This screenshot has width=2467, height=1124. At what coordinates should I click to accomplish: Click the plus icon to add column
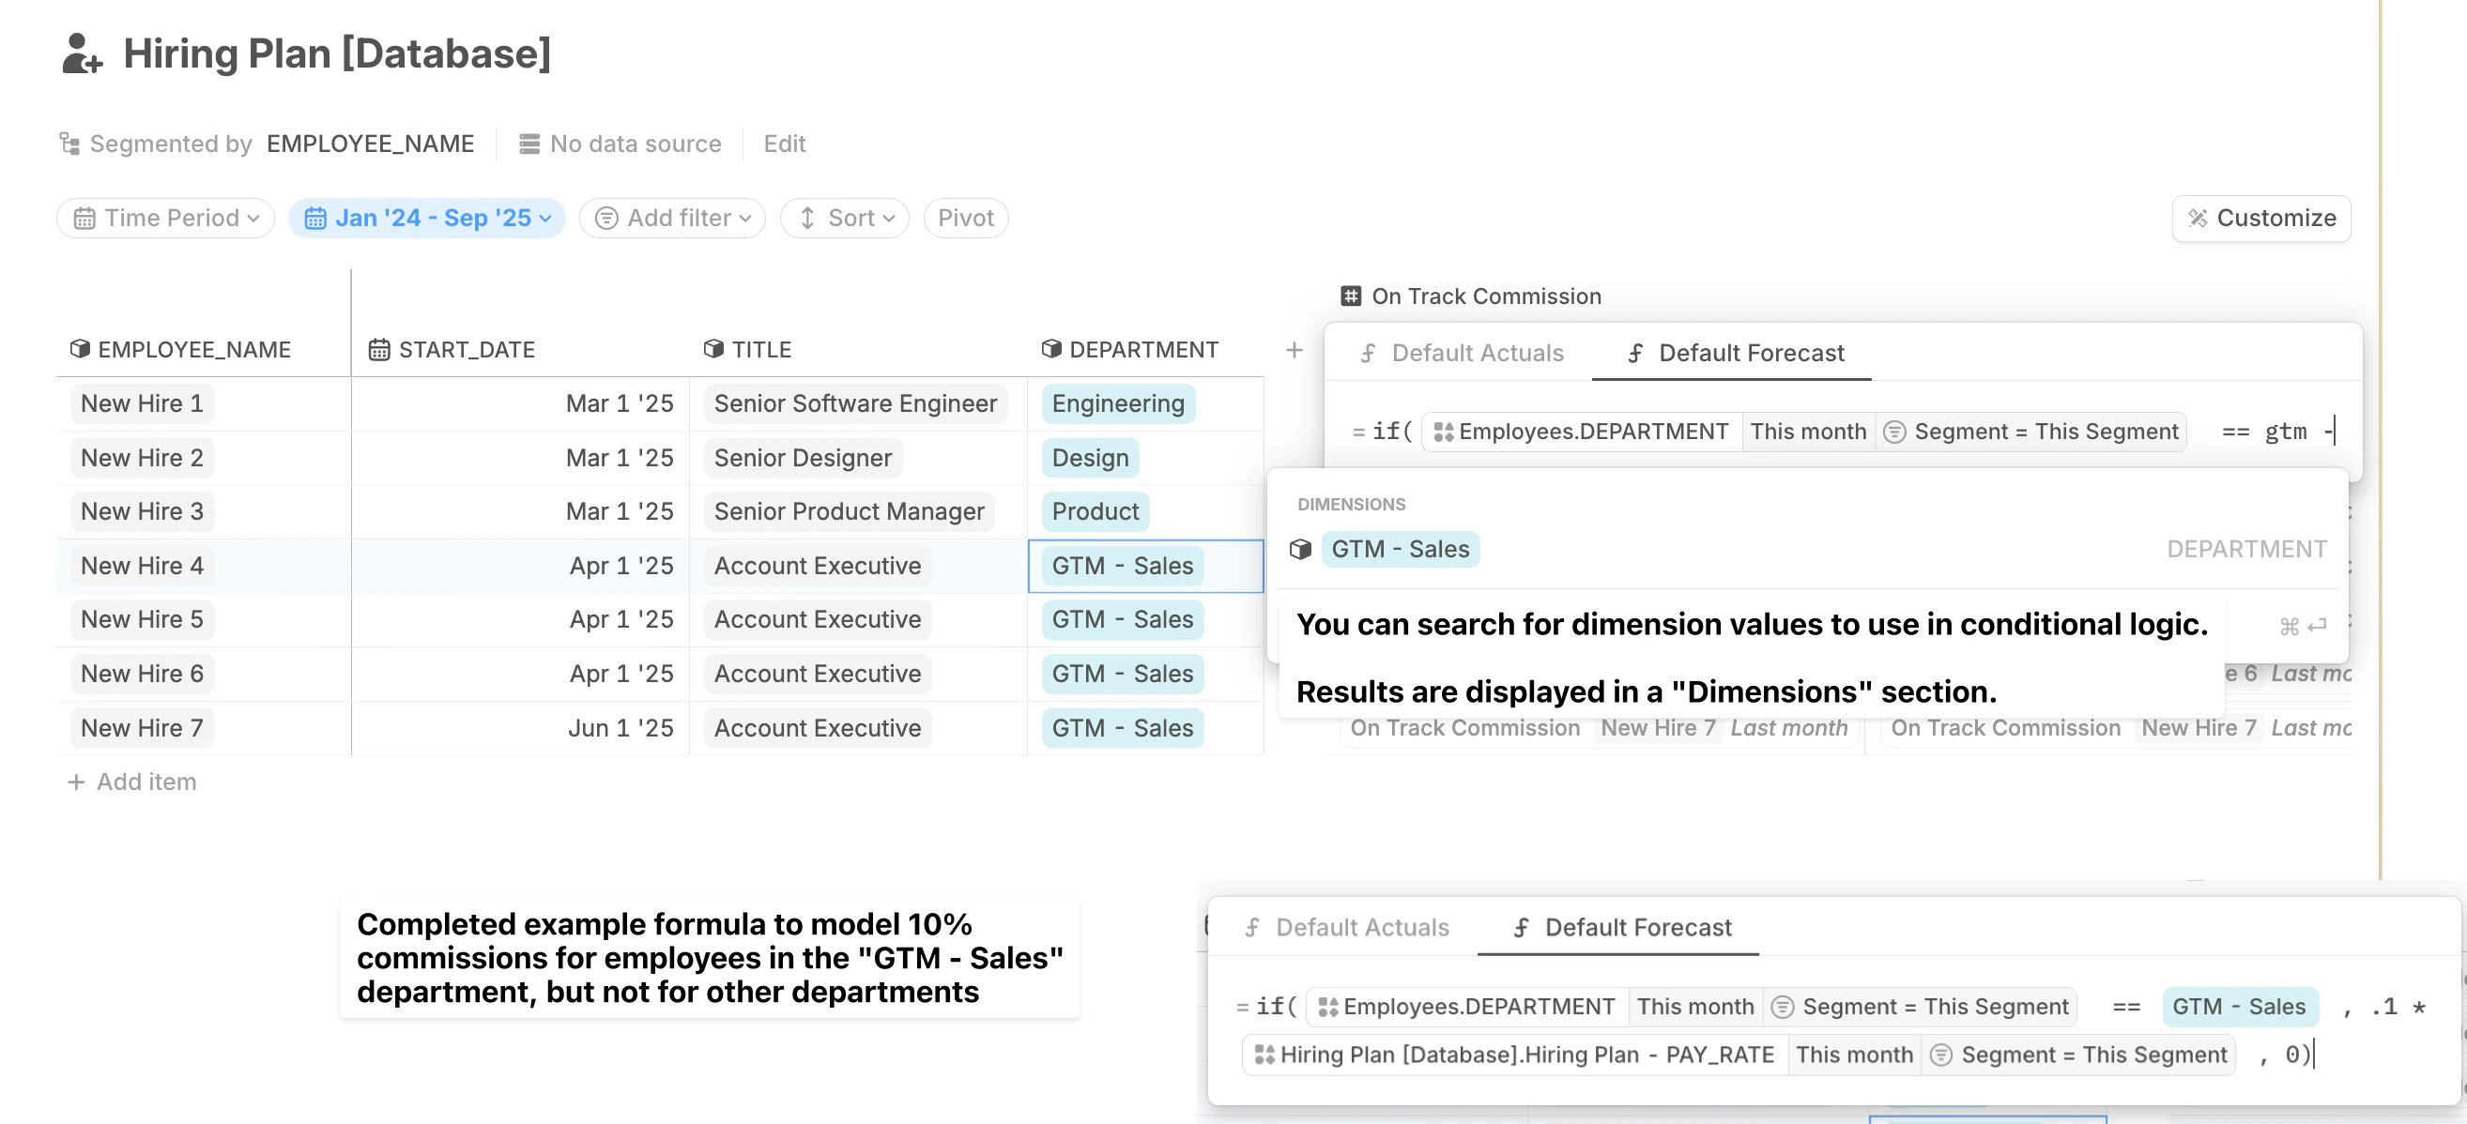[x=1293, y=349]
